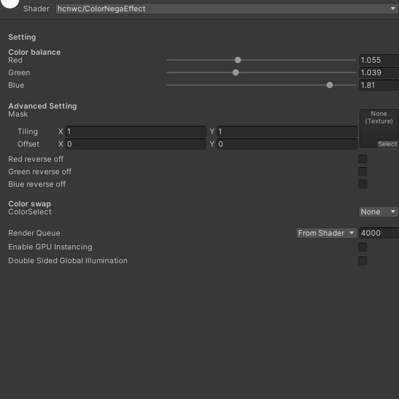Click the Select button for Mask texture

point(388,144)
